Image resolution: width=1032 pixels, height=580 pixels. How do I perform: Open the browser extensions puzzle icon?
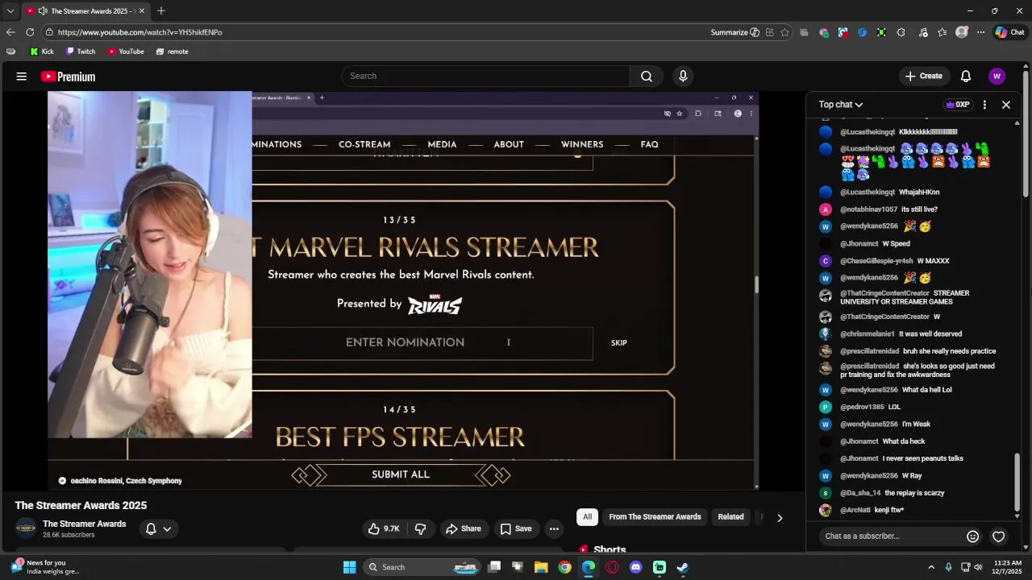[x=901, y=32]
